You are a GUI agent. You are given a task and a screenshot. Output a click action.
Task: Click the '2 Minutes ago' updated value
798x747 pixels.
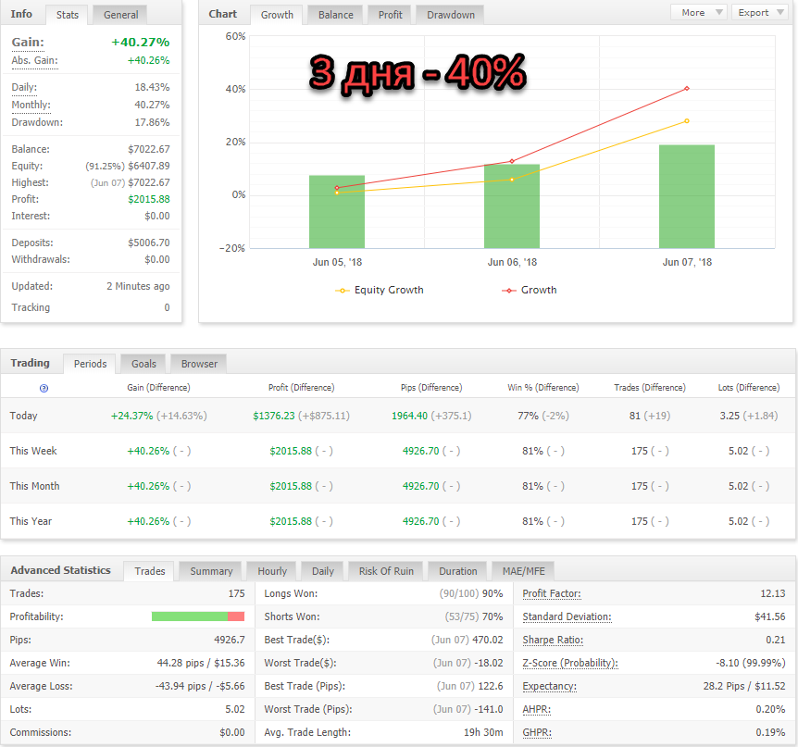click(138, 286)
